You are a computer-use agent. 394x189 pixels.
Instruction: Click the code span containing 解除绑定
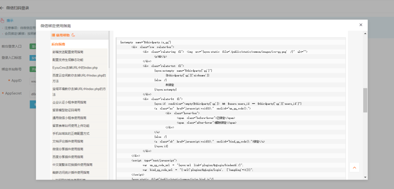point(207,123)
